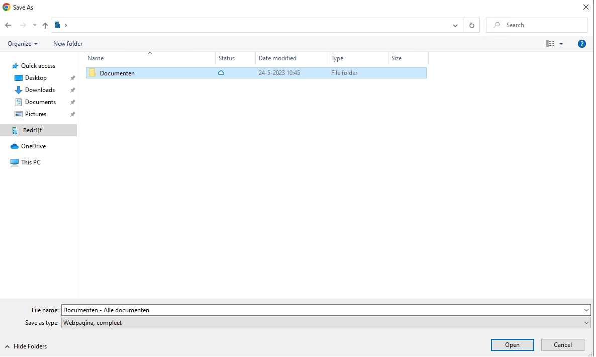Expand the address bar history dropdown
Viewport: 596px width, 357px height.
[x=455, y=25]
